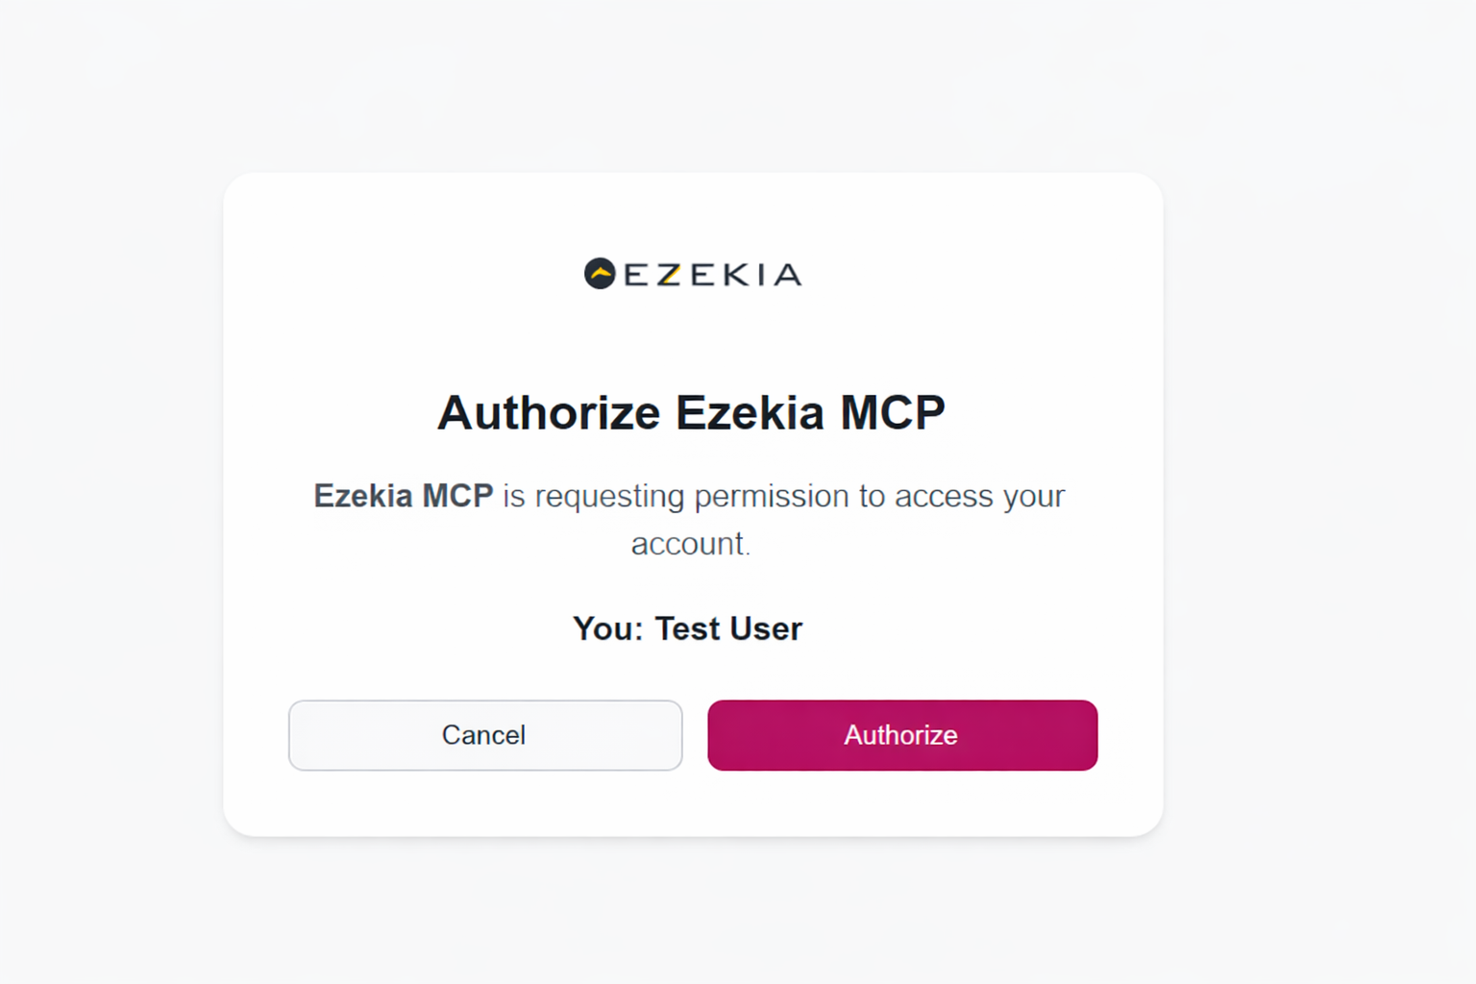
Task: Click the word "account." in the description
Action: click(x=690, y=544)
